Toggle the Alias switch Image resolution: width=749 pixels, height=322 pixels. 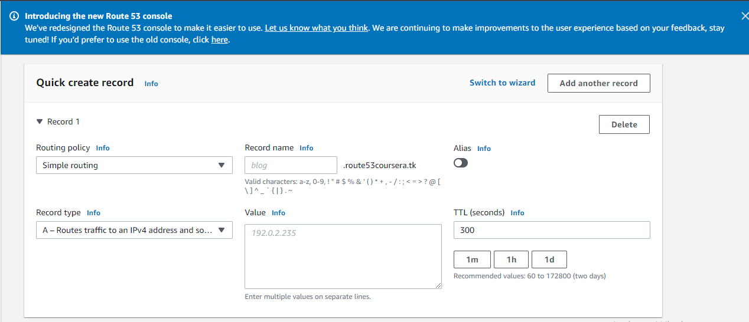tap(461, 163)
